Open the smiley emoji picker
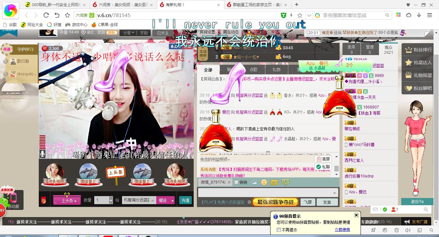439x237 pixels. (x=264, y=182)
